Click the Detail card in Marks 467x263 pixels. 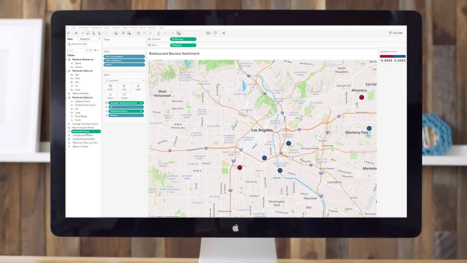pyautogui.click(x=110, y=96)
